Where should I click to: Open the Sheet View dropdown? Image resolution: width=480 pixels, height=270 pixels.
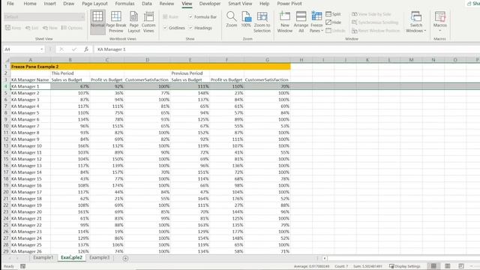point(44,16)
